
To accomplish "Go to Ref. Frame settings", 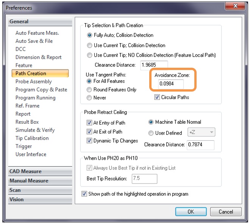I will (27, 106).
